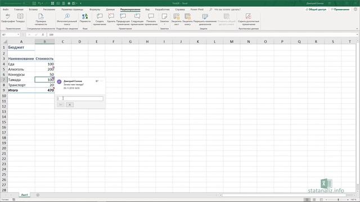Select the 'Еда' cell
Image resolution: width=360 pixels, height=202 pixels.
(x=21, y=64)
